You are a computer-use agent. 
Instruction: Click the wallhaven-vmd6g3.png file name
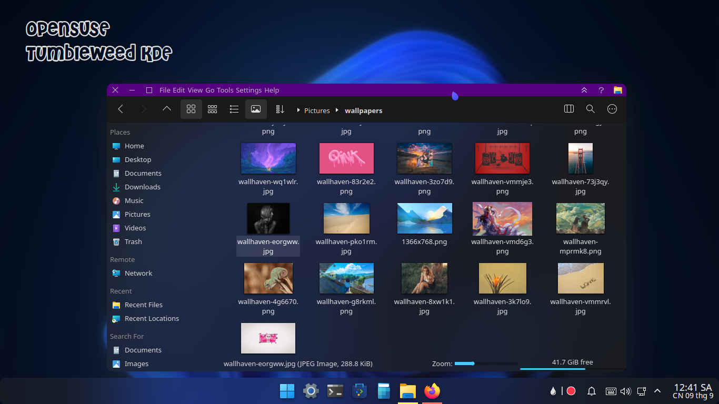pyautogui.click(x=502, y=247)
